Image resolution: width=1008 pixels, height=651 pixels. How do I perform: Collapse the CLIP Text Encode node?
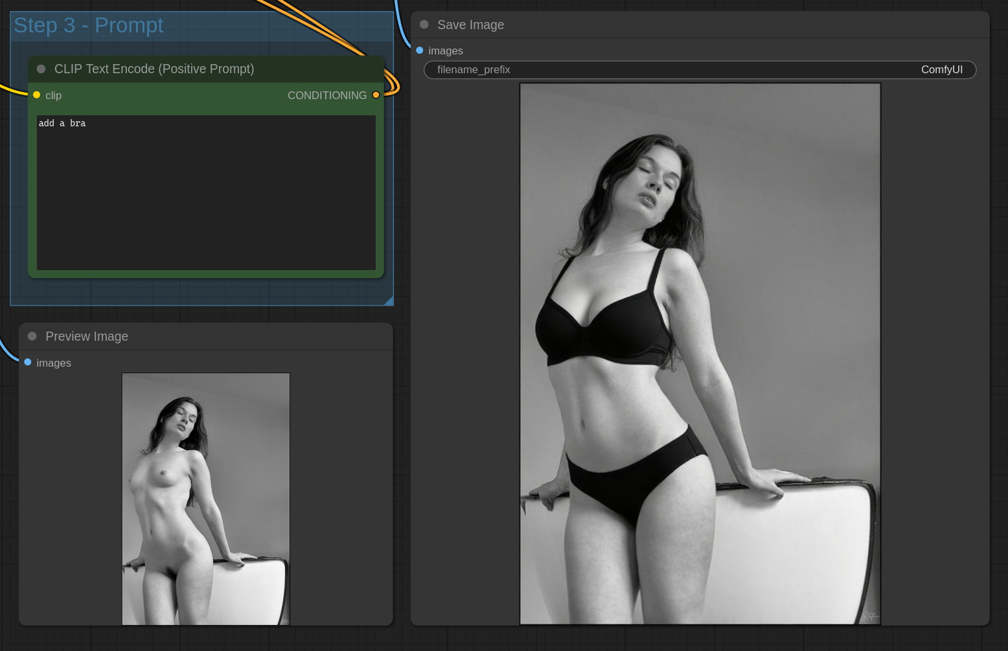tap(41, 69)
